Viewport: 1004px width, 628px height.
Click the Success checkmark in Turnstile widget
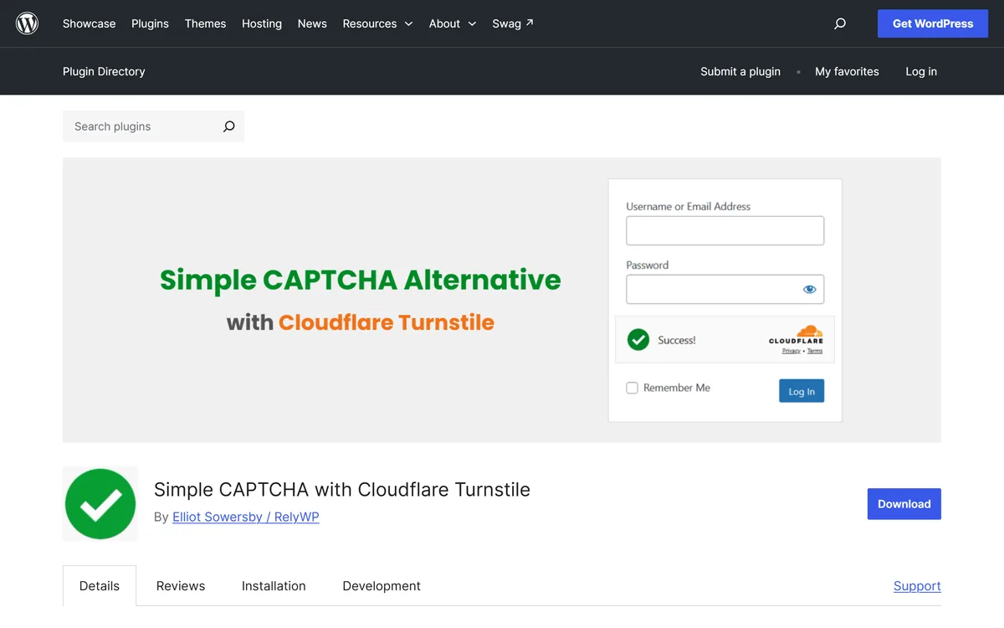pyautogui.click(x=638, y=340)
